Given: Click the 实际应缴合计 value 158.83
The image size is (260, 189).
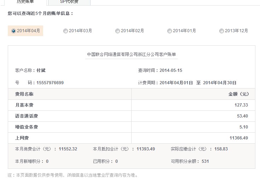Looking at the screenshot, I should coord(221,149).
